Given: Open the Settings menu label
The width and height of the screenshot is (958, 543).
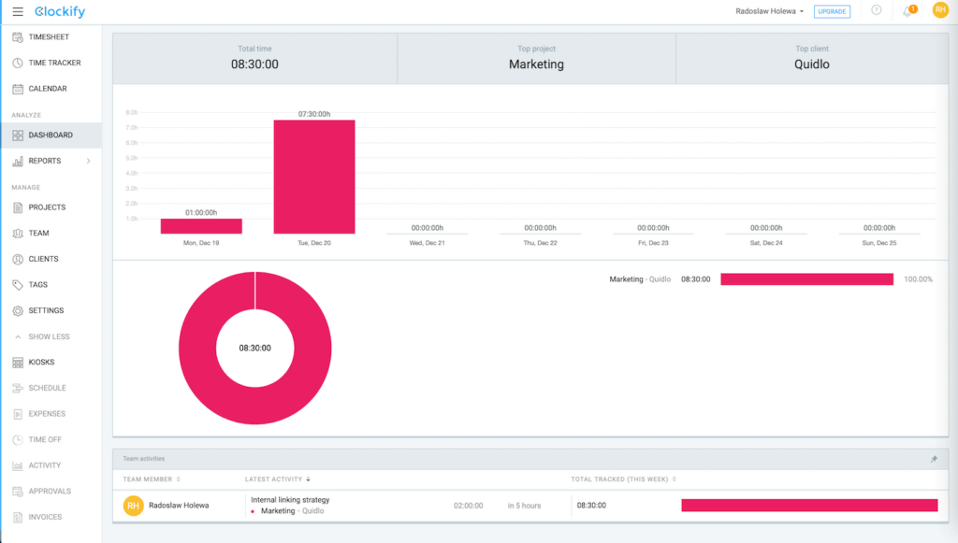Looking at the screenshot, I should pos(46,310).
